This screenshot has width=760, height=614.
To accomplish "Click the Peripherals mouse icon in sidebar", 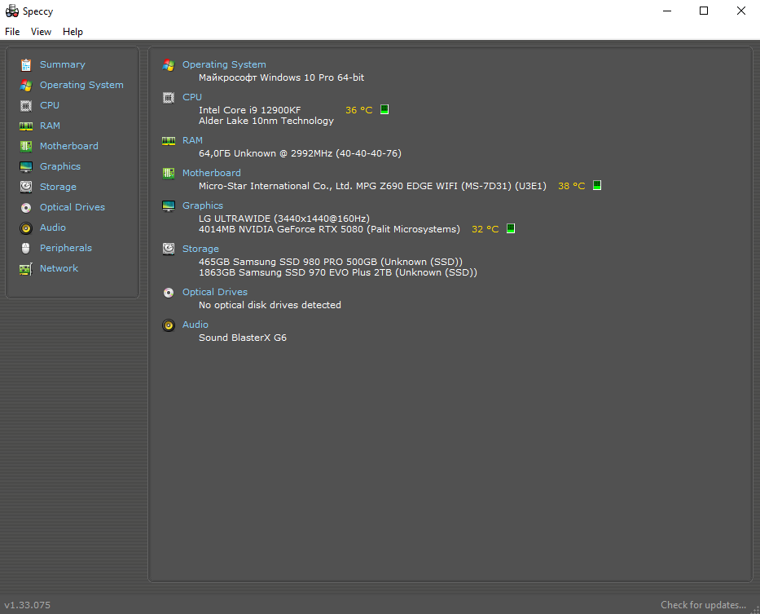I will coord(26,248).
